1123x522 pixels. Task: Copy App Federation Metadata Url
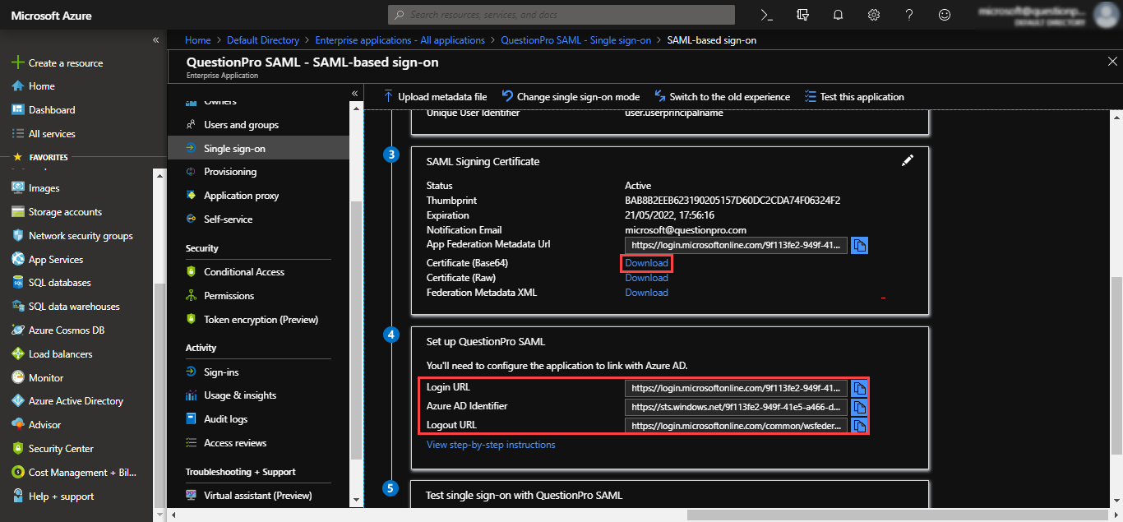coord(859,246)
